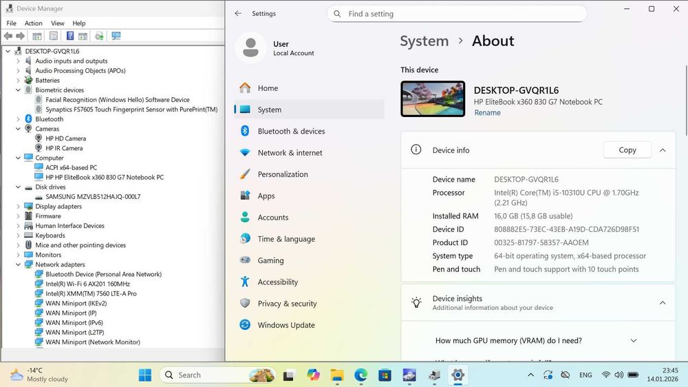Select Apps in Settings sidebar
688x387 pixels.
point(309,196)
